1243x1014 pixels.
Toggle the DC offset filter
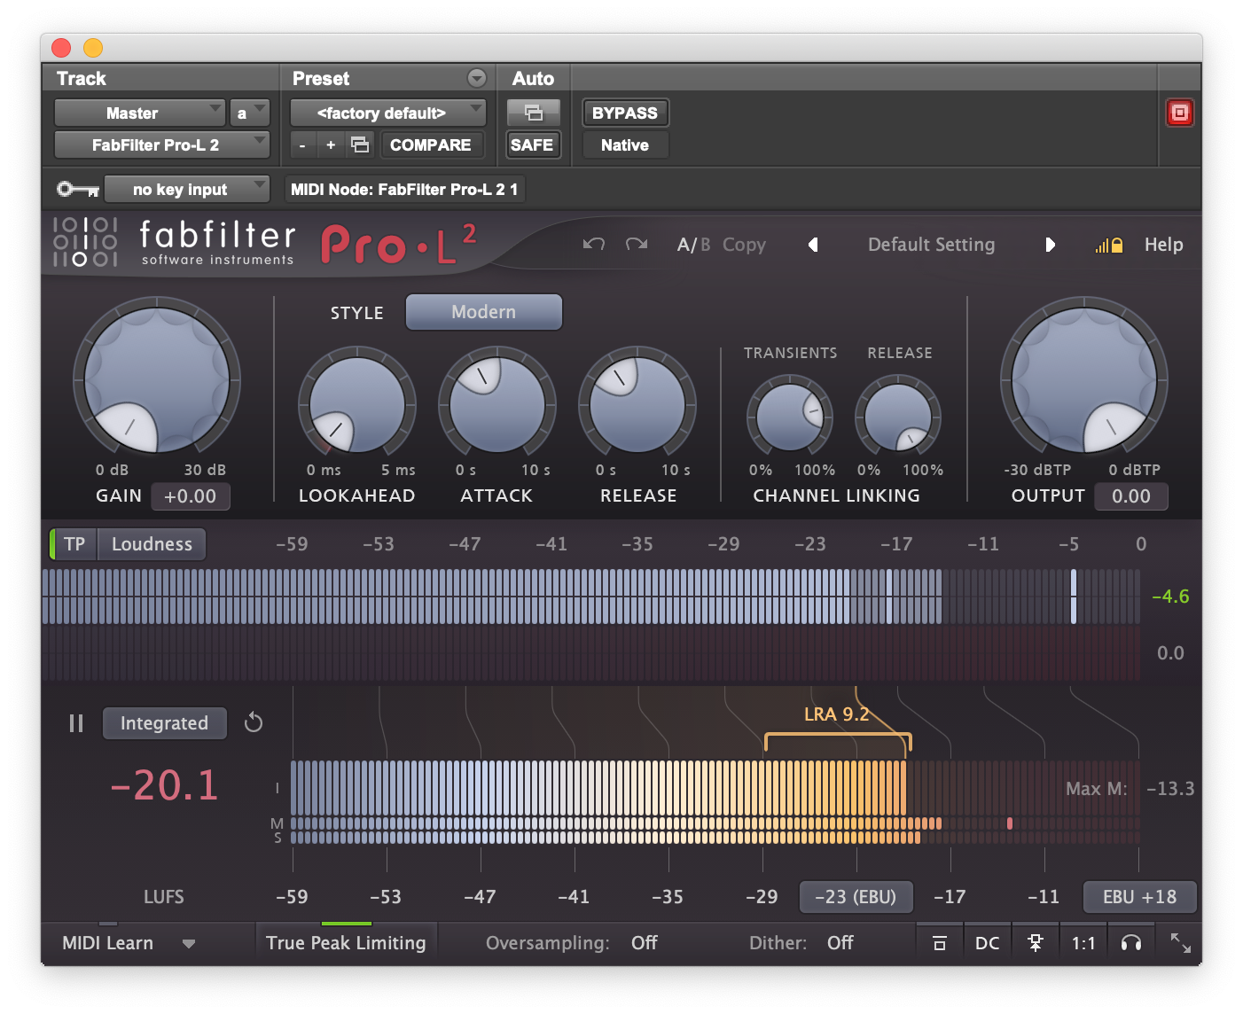[x=987, y=943]
